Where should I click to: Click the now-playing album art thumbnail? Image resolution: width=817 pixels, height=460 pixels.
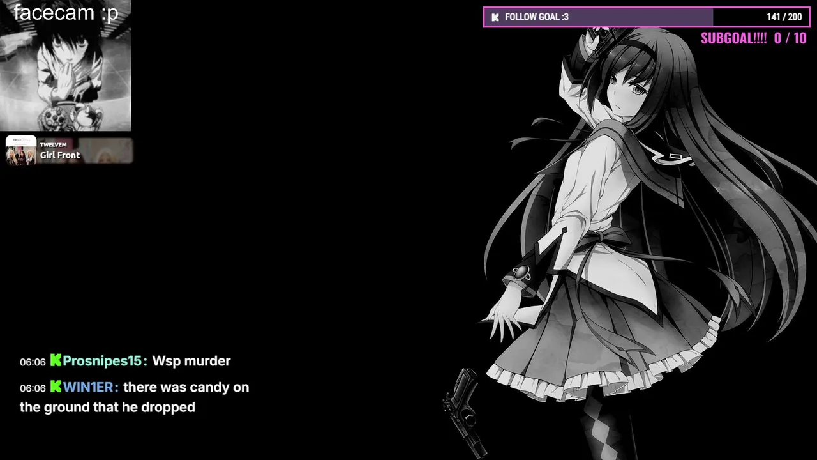point(21,151)
